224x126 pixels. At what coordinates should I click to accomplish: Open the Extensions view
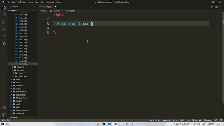tap(4, 37)
